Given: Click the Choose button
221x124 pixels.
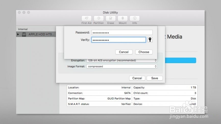Looking at the screenshot, I should pyautogui.click(x=144, y=52).
